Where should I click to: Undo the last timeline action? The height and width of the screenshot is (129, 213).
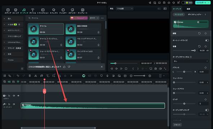click(18, 76)
